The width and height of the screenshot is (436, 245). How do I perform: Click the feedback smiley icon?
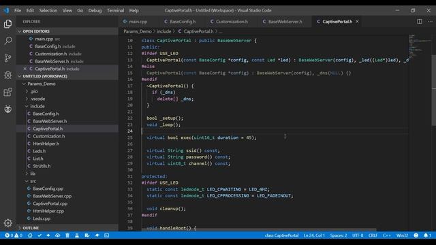pos(416,235)
